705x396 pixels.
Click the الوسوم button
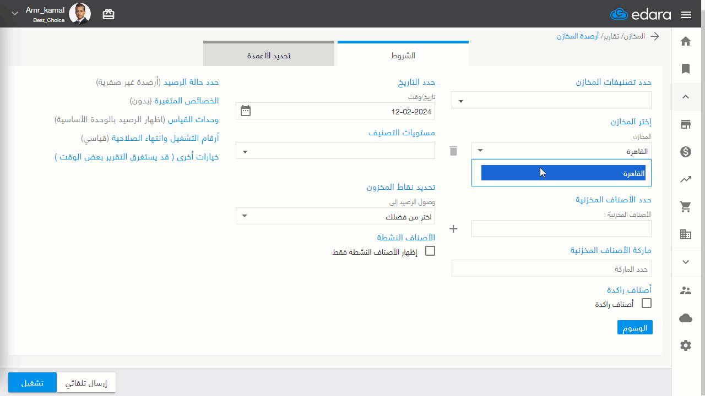(x=634, y=328)
